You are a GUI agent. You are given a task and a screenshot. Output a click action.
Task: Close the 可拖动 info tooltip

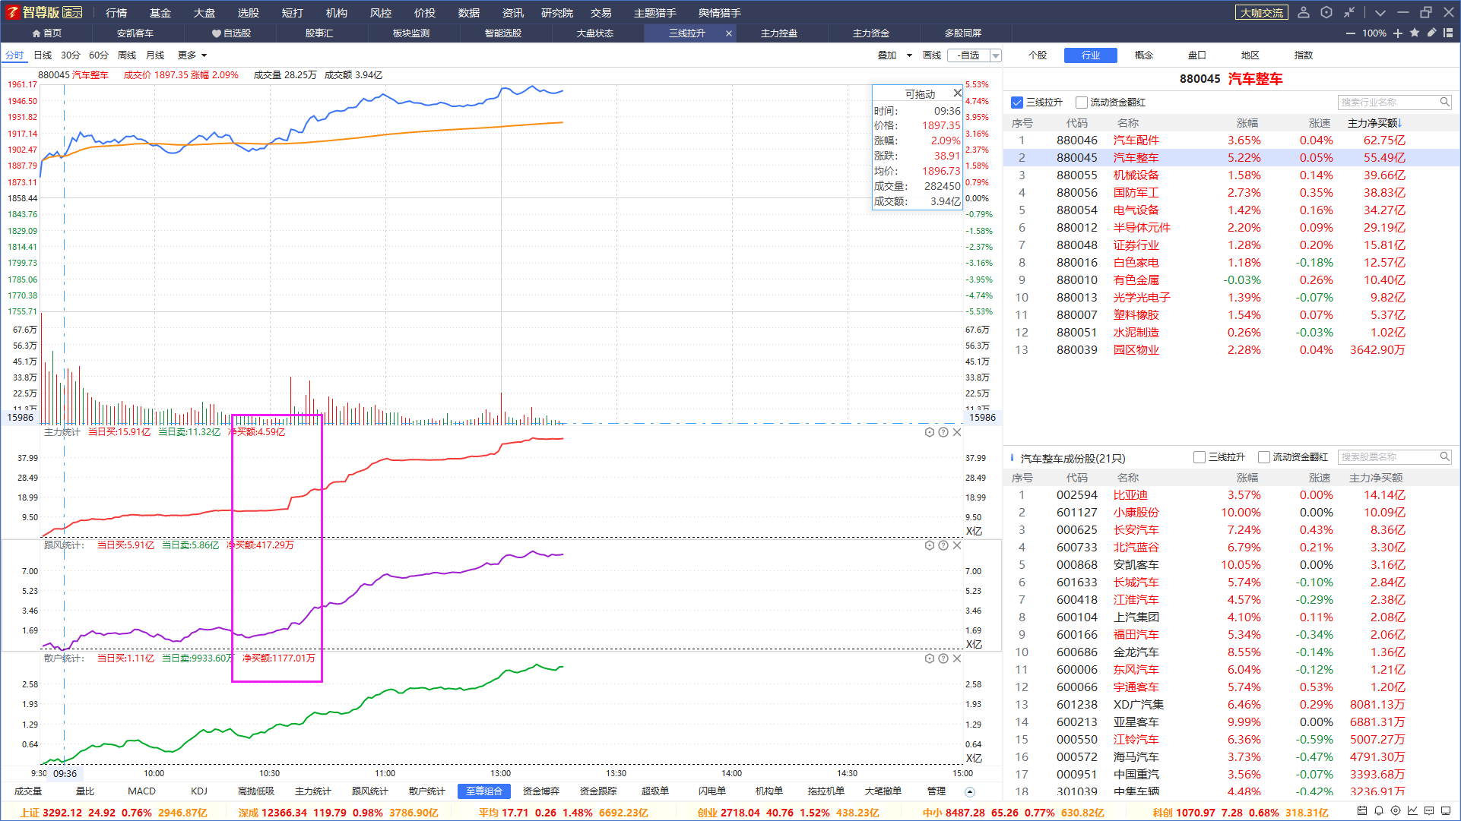958,93
